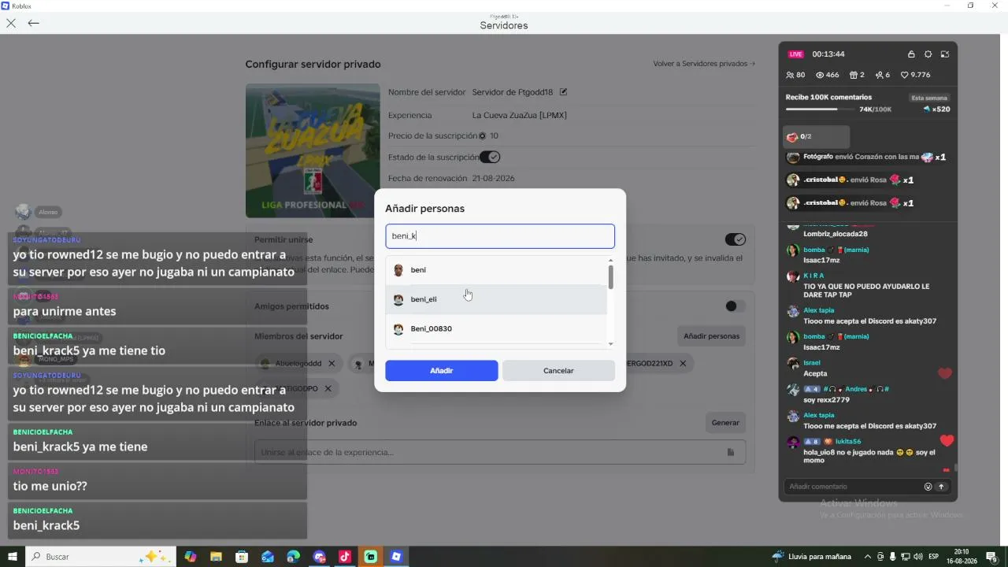1008x567 pixels.
Task: Select the user beni_eli from suggestions
Action: (x=496, y=299)
